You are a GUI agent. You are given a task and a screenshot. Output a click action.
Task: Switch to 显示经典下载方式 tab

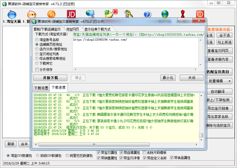(x=97, y=29)
